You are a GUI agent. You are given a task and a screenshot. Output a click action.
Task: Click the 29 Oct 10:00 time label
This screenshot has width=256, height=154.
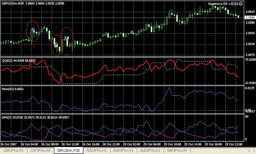tap(172, 144)
